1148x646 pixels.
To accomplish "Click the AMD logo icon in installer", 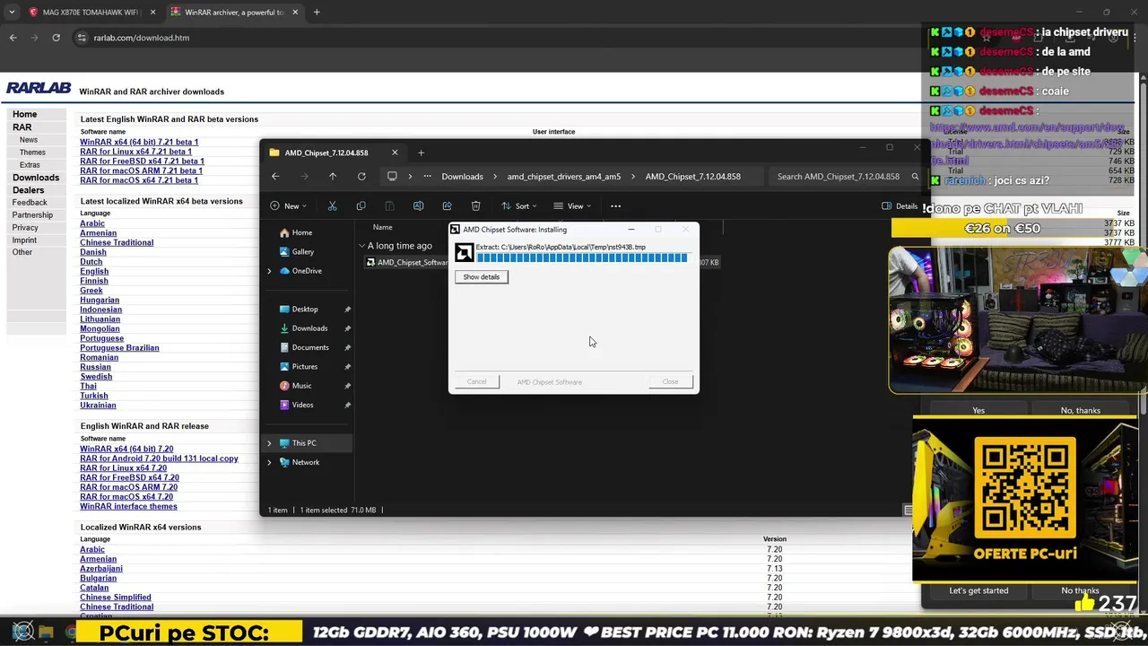I will pos(464,253).
